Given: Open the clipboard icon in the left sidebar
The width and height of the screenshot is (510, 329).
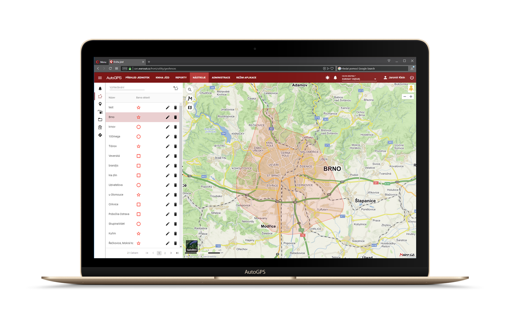Looking at the screenshot, I should (x=100, y=128).
